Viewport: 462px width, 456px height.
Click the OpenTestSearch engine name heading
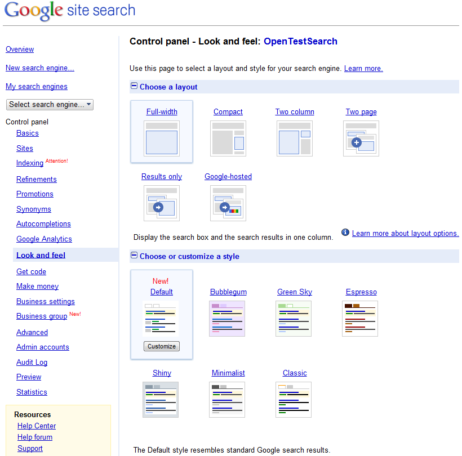(300, 41)
